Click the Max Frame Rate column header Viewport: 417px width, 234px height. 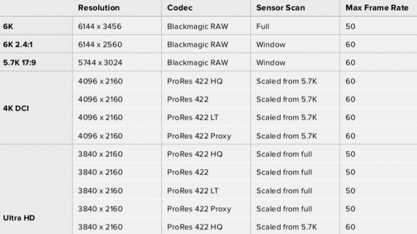(x=374, y=8)
